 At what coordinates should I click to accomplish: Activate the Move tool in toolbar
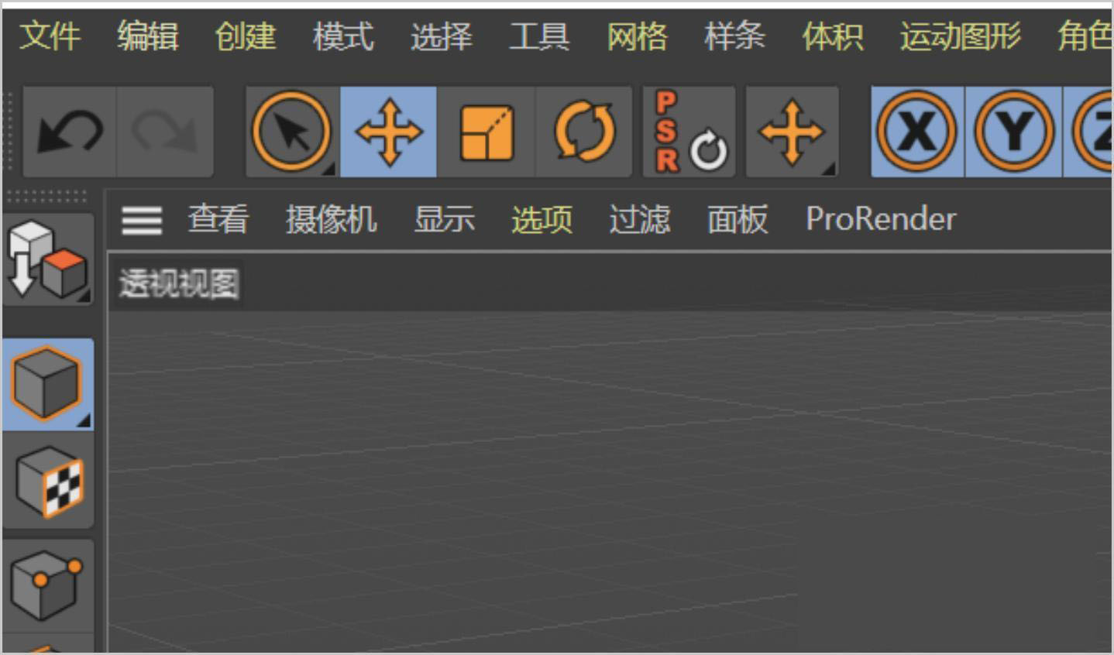pos(388,132)
